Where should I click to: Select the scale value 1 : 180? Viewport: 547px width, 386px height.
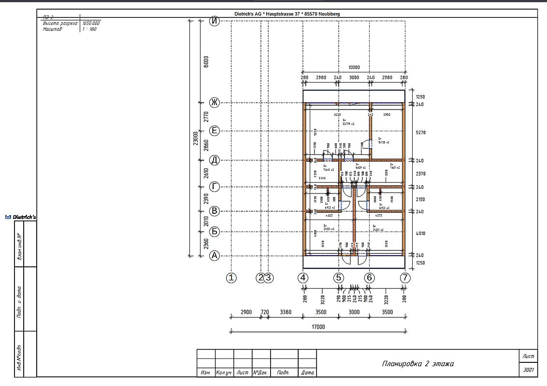pyautogui.click(x=89, y=29)
